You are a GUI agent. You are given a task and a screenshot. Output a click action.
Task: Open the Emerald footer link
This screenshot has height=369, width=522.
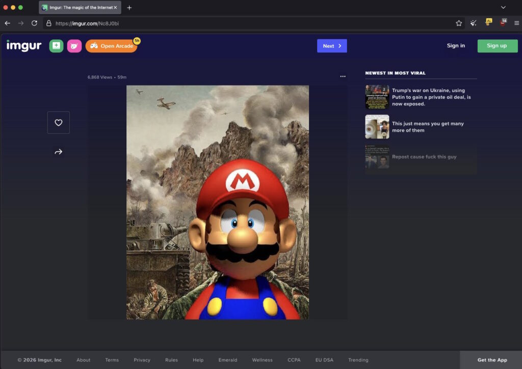[228, 360]
